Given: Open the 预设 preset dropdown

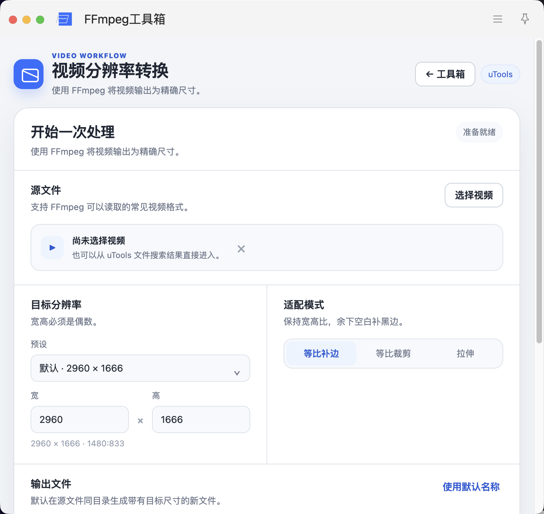Looking at the screenshot, I should click(140, 368).
